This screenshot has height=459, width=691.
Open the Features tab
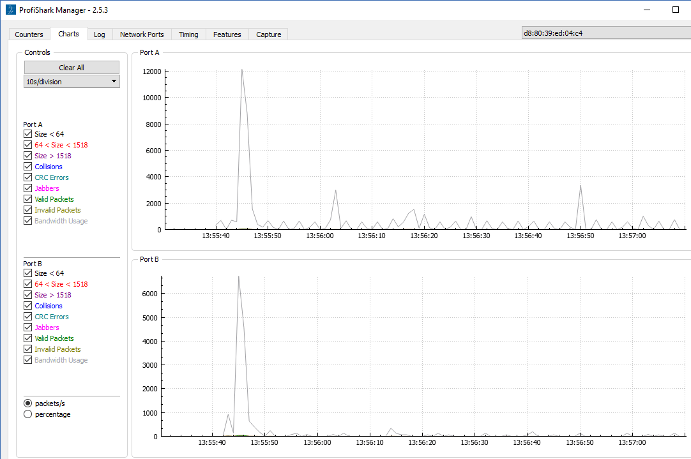pyautogui.click(x=227, y=34)
